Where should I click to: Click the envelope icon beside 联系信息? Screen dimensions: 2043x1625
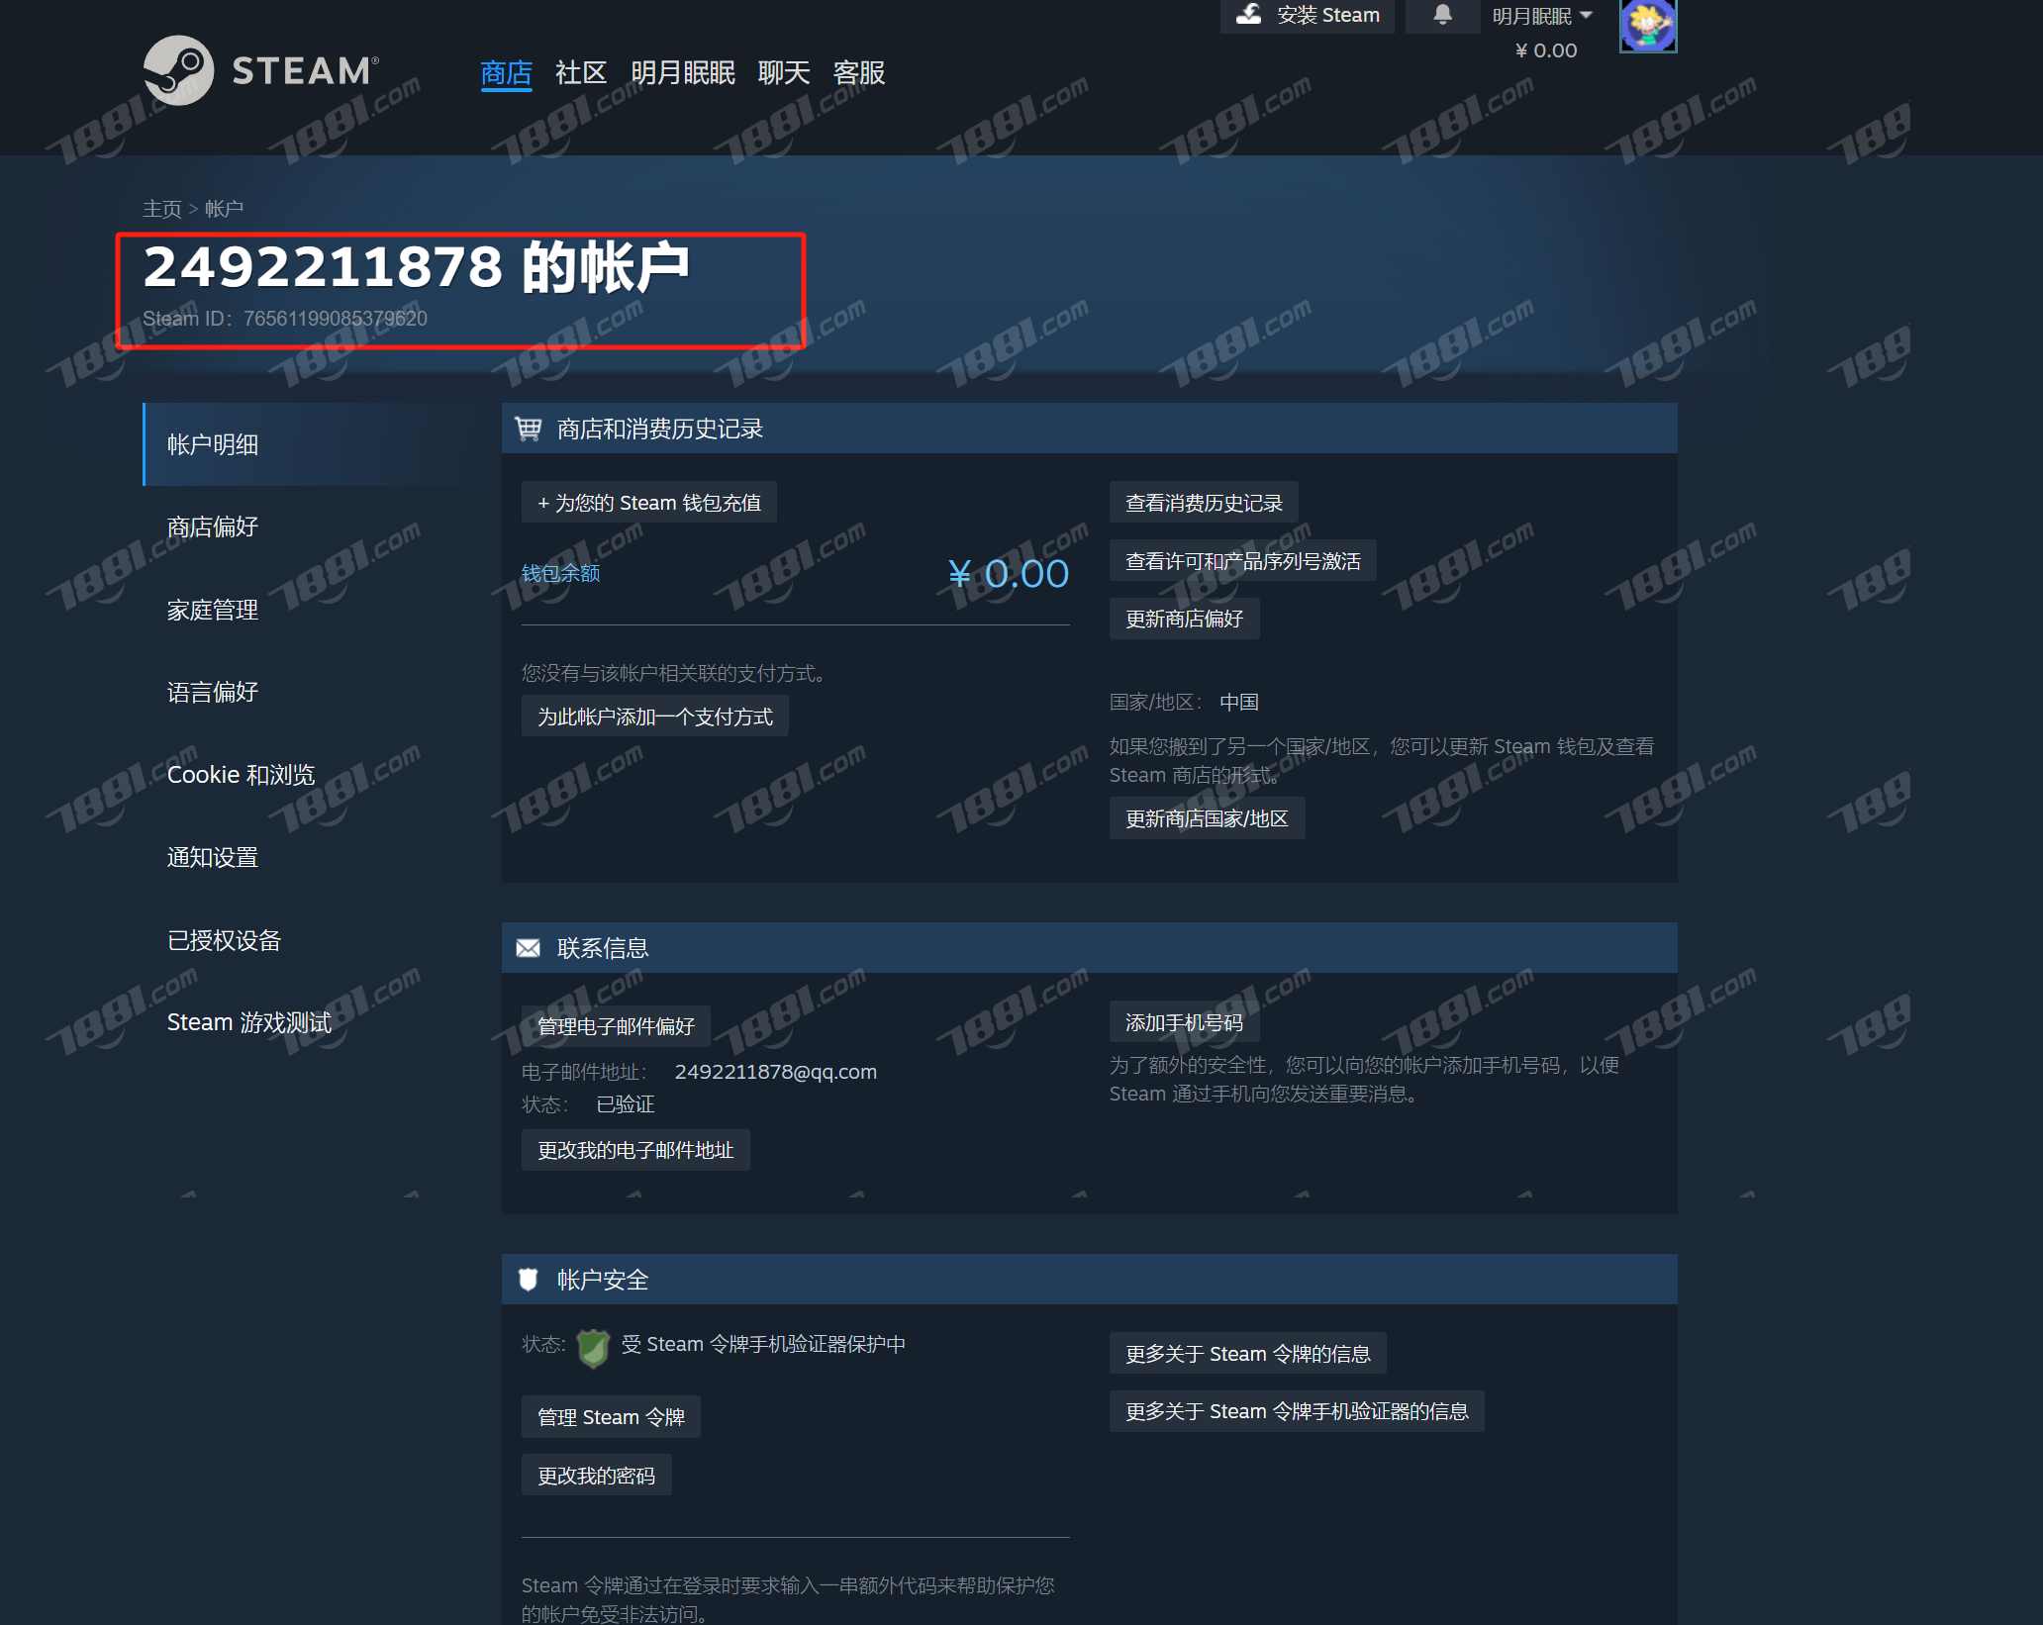(x=528, y=948)
